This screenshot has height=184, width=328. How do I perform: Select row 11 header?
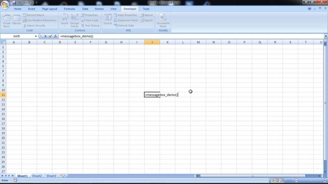click(3, 95)
